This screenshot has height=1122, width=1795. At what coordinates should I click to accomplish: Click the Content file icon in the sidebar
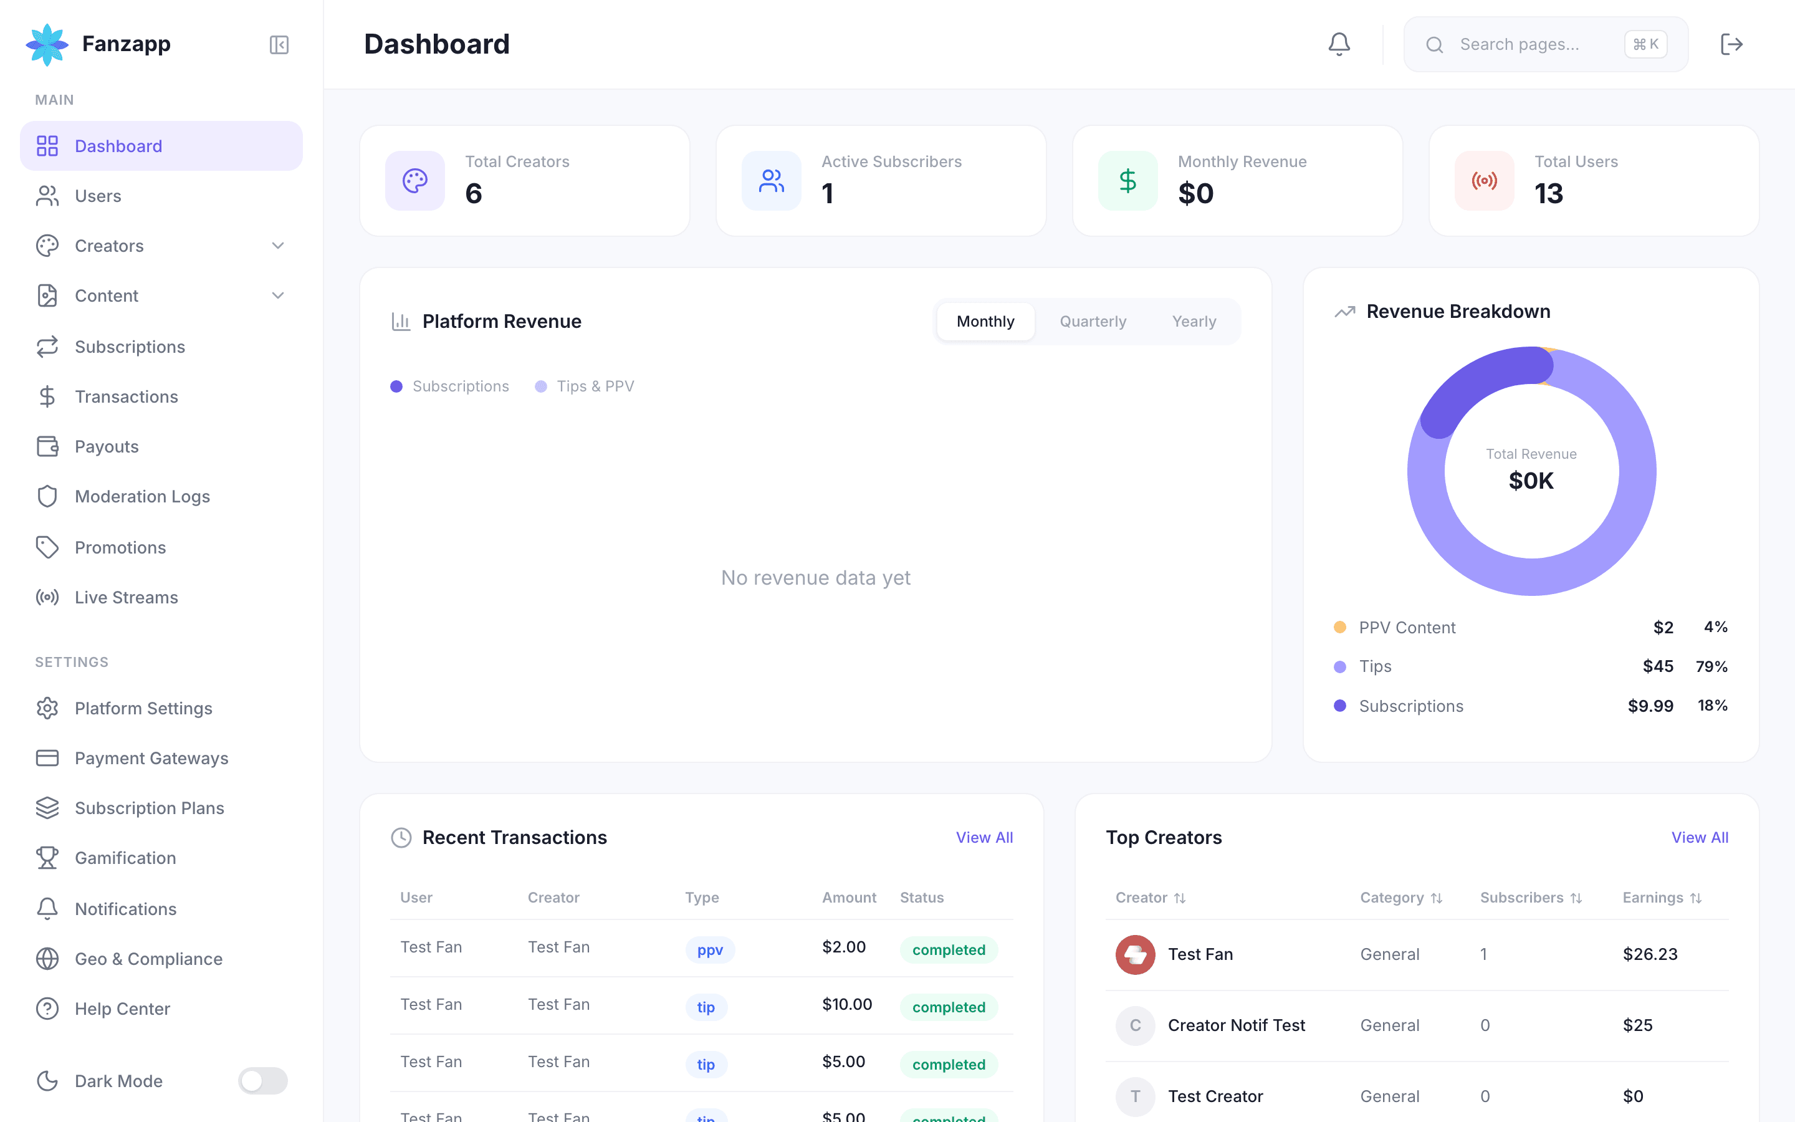pyautogui.click(x=47, y=295)
